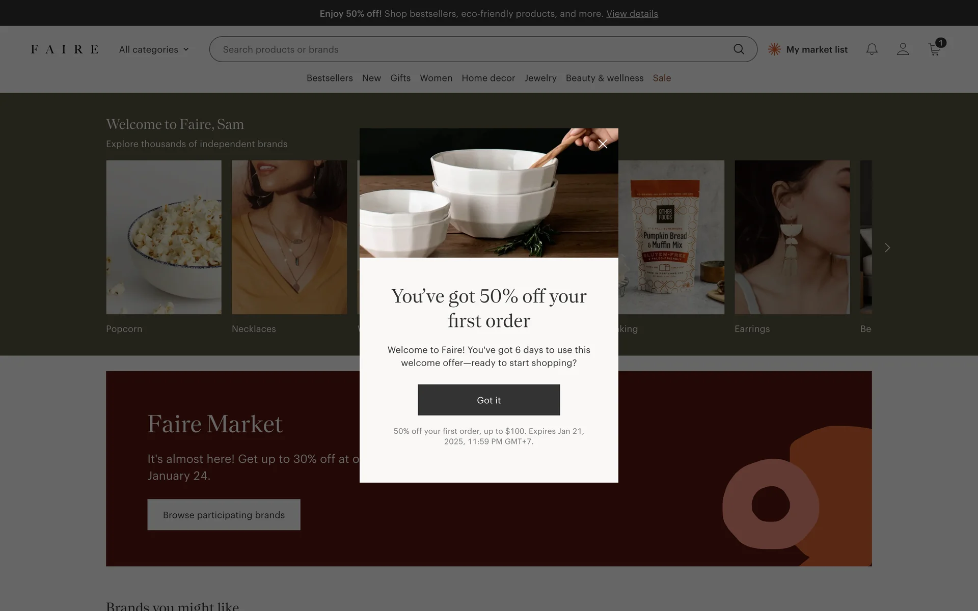978x611 pixels.
Task: Click the search magnifier icon
Action: [x=739, y=49]
